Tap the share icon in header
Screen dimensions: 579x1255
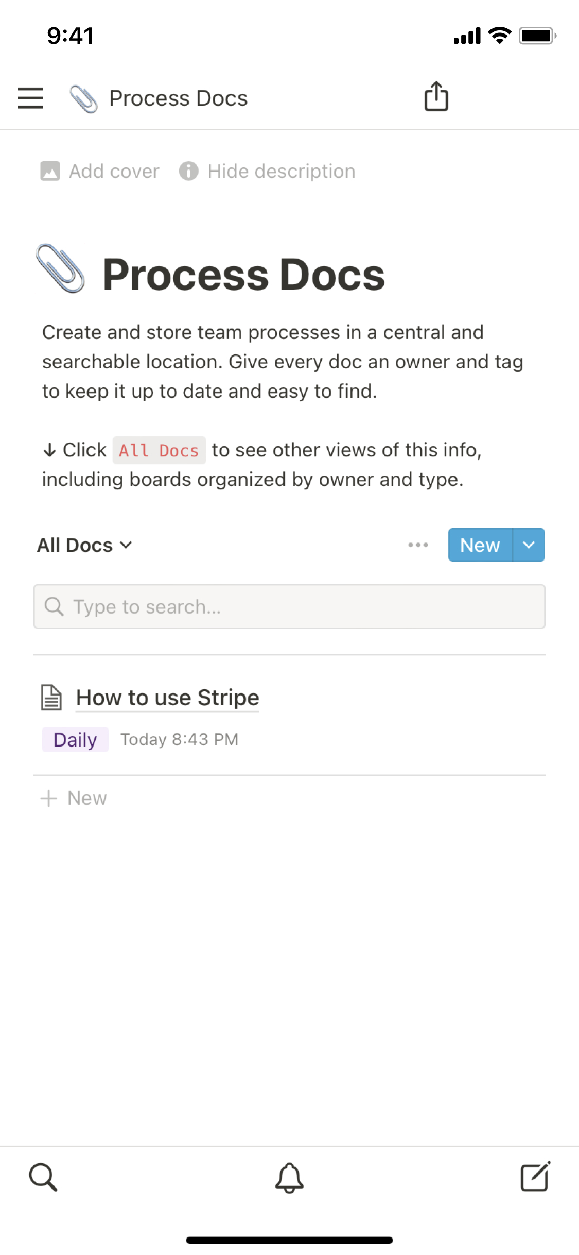(x=436, y=97)
